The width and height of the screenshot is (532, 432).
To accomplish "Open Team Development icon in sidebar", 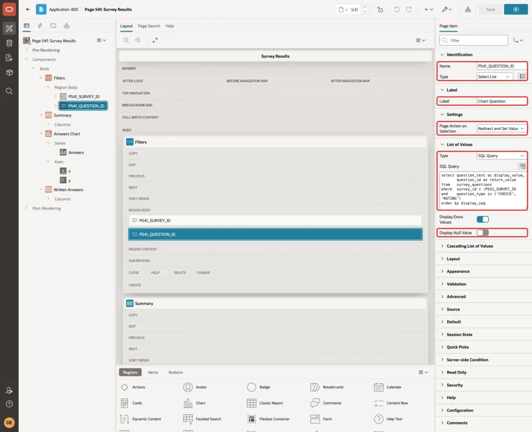I will (9, 58).
